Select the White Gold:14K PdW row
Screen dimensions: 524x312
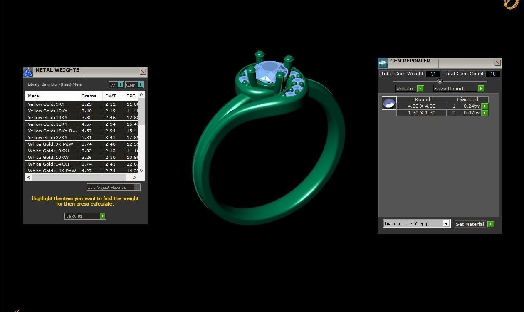coord(82,171)
